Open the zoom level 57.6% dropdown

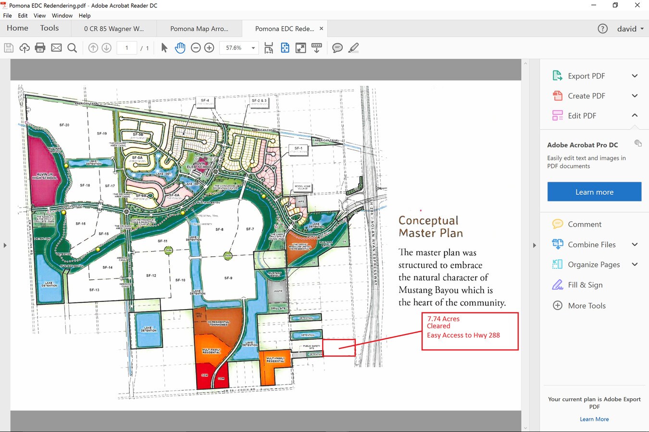pos(253,48)
